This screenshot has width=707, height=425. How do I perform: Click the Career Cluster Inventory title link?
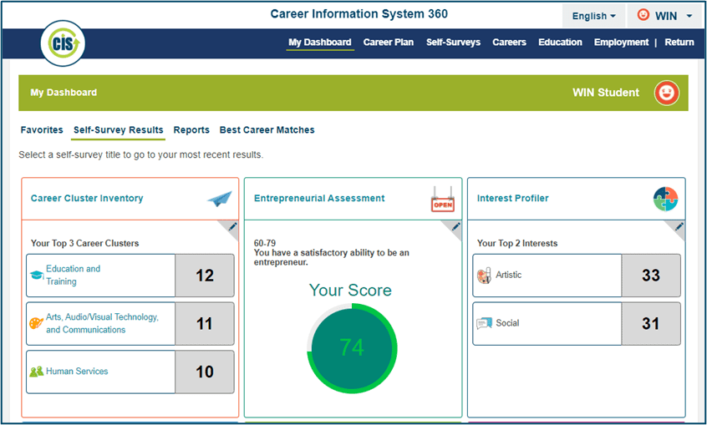[x=87, y=199]
